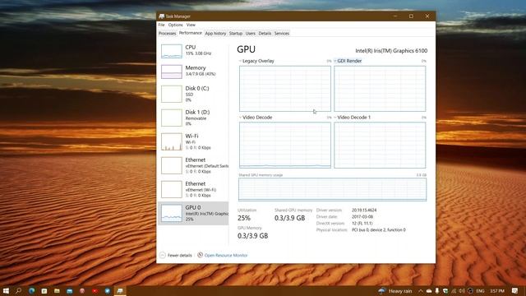
Task: Click DirectX version 12 (FL 11.1)
Action: (x=362, y=223)
